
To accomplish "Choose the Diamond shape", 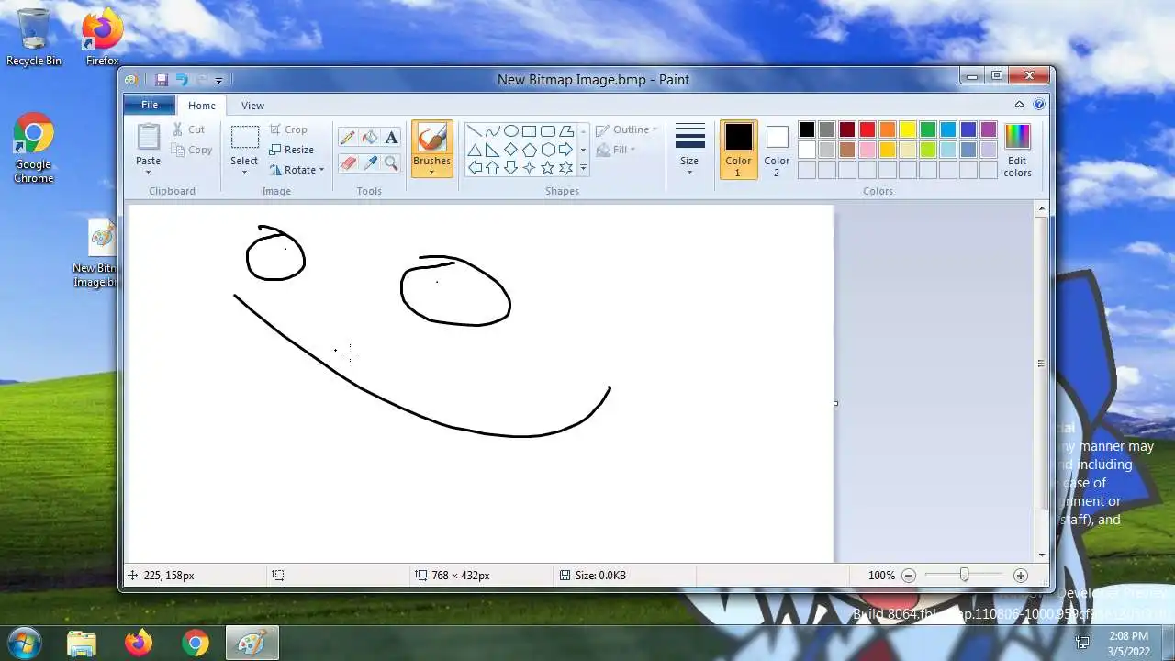I will tap(511, 150).
